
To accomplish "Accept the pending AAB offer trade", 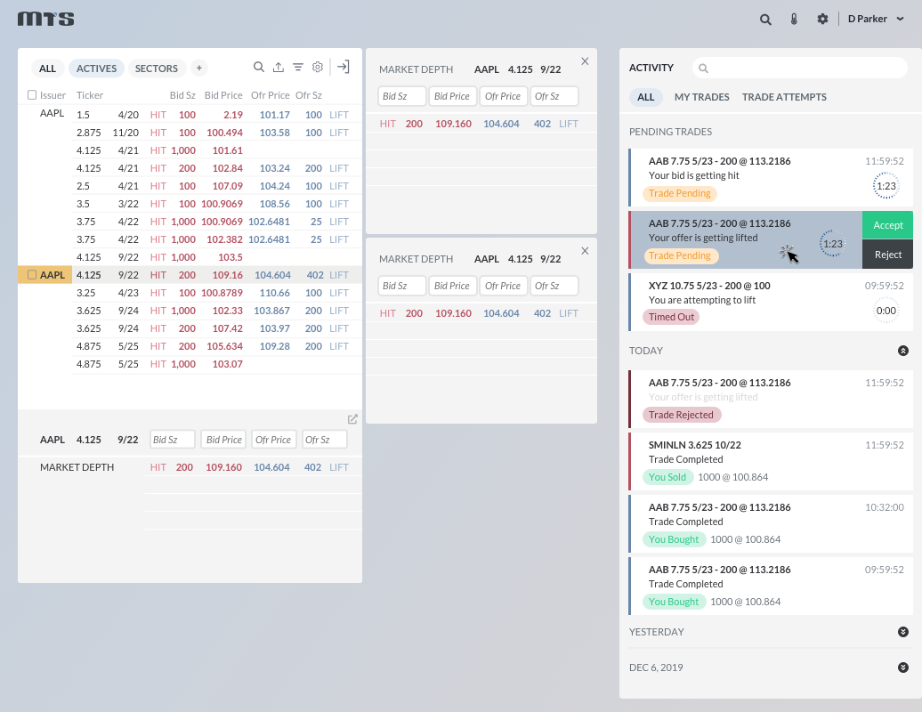I will click(x=887, y=225).
